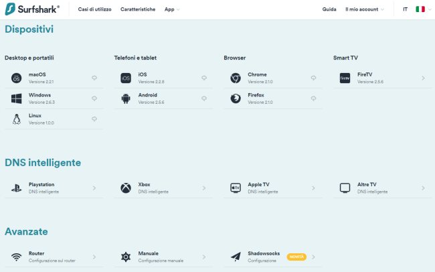Screen dimensions: 435x272
Task: Download macOS app via cloud icon
Action: [x=94, y=78]
